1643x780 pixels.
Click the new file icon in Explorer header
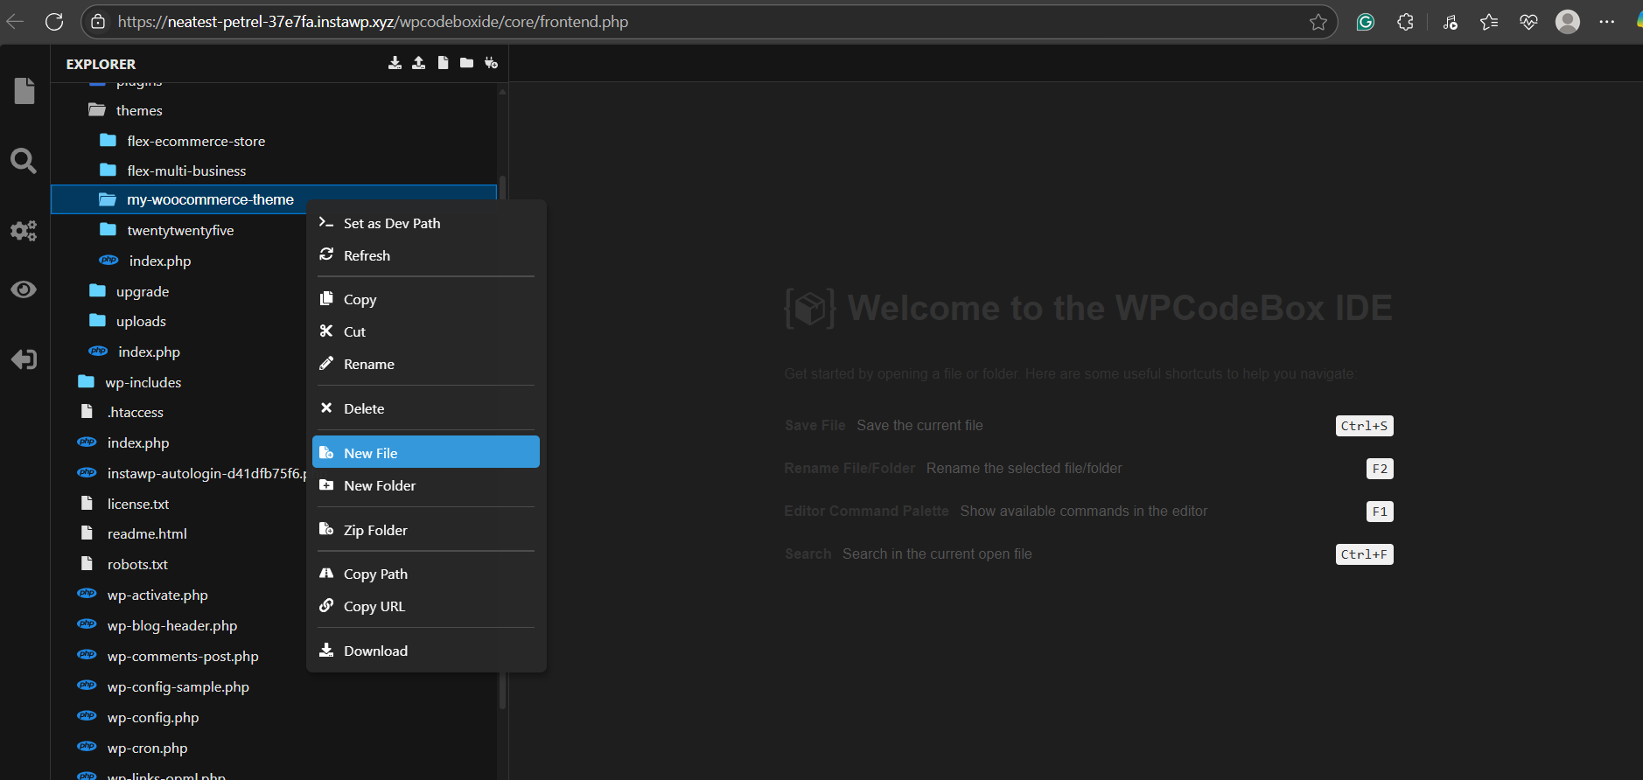click(444, 63)
